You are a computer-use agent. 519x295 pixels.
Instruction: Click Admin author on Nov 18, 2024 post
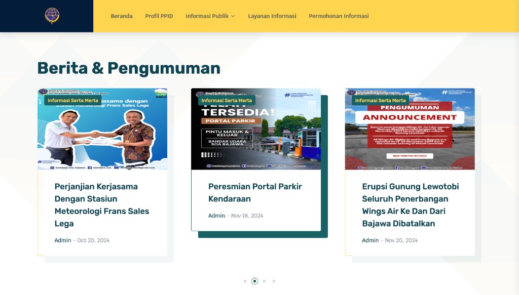pyautogui.click(x=216, y=216)
